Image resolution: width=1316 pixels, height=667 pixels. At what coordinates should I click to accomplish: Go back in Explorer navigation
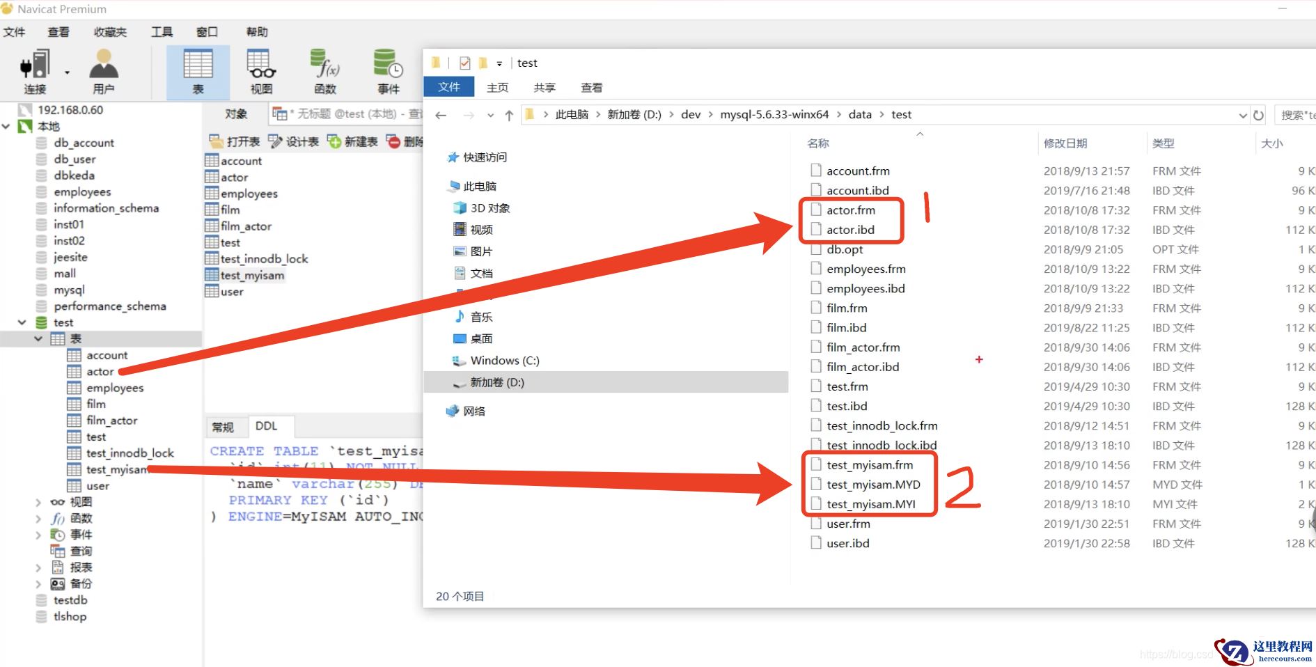coord(441,115)
